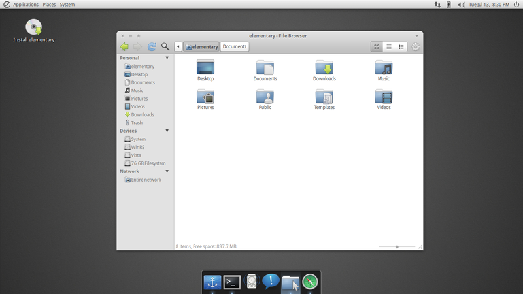Select Entire network in sidebar
Image resolution: width=523 pixels, height=294 pixels.
pos(143,180)
